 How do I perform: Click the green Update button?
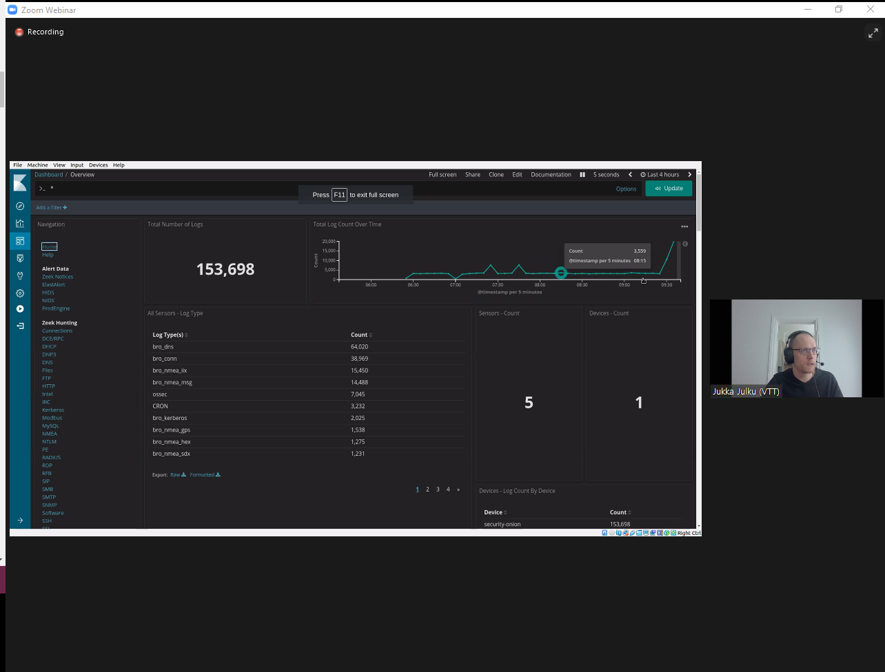click(x=669, y=189)
